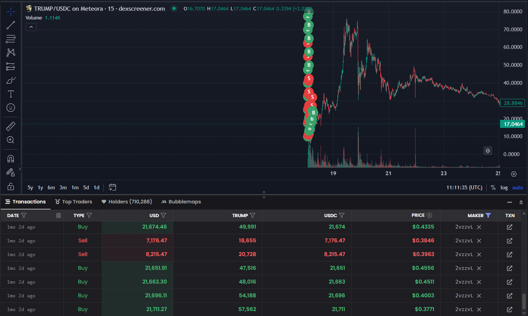The height and width of the screenshot is (316, 528).
Task: Select the brush drawing tool
Action: pyautogui.click(x=11, y=80)
